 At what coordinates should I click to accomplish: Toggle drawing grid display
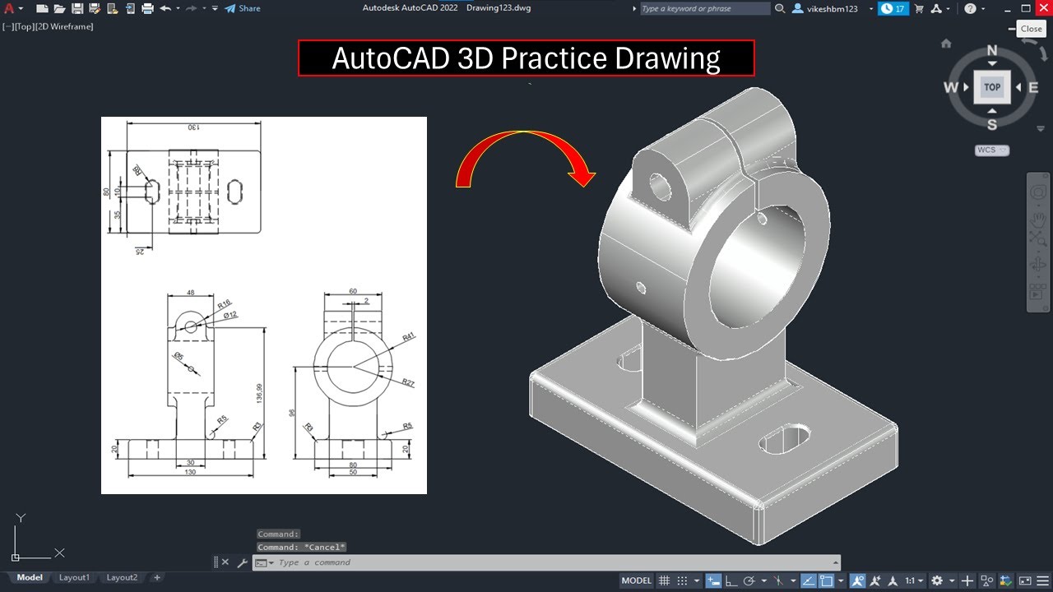664,580
